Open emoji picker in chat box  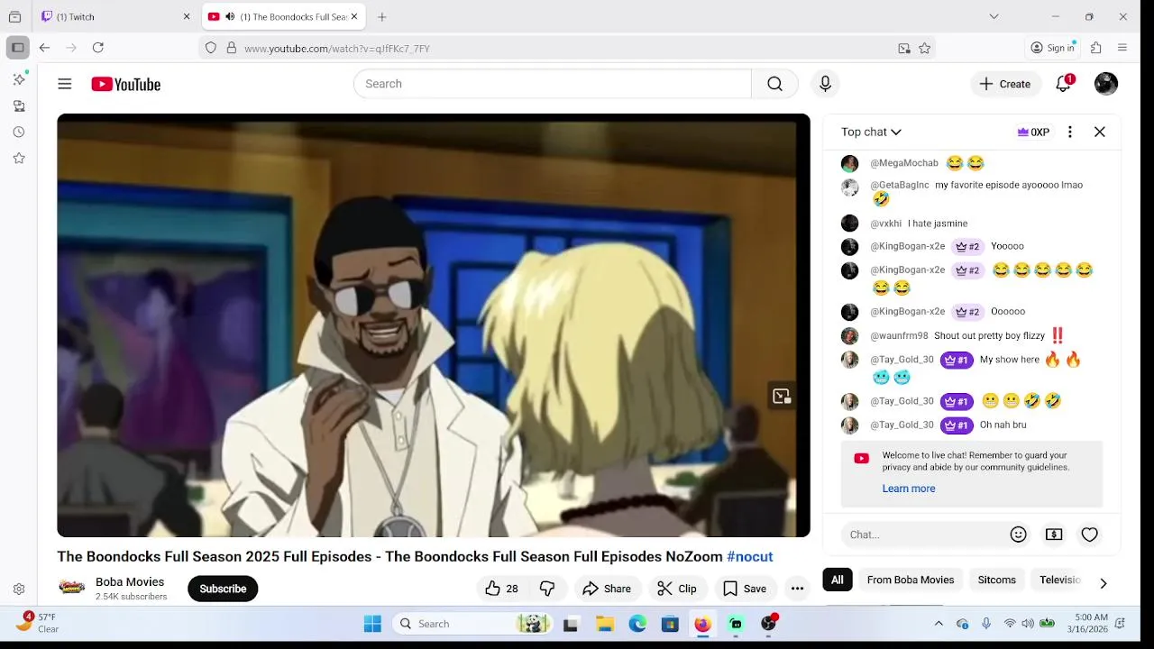coord(1019,535)
